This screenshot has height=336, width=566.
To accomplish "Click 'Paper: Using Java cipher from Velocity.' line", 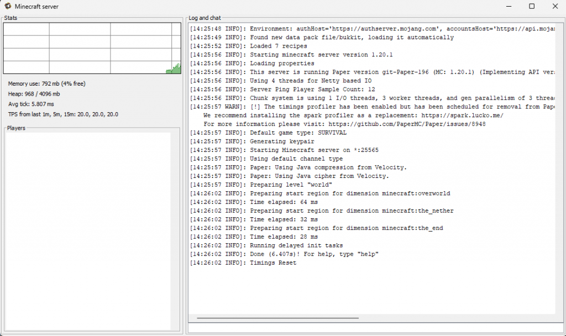I will (290, 176).
